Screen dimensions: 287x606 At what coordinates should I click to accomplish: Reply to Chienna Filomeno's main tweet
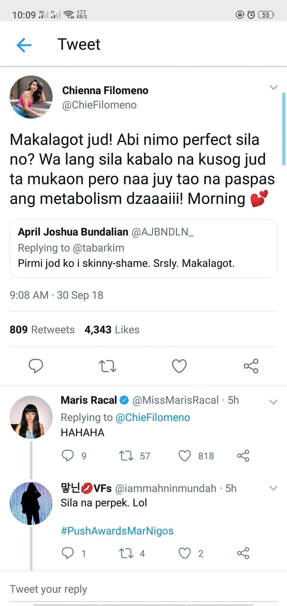(x=36, y=366)
